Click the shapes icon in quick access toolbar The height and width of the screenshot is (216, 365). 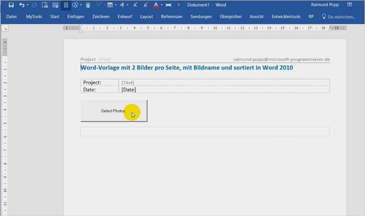75,5
